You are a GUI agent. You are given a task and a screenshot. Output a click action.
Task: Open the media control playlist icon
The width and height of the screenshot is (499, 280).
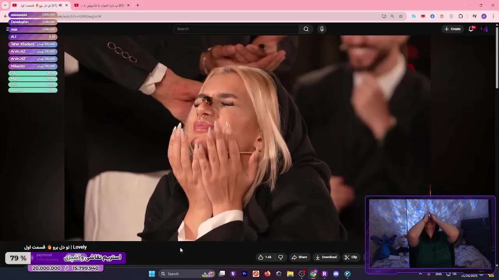(x=474, y=16)
